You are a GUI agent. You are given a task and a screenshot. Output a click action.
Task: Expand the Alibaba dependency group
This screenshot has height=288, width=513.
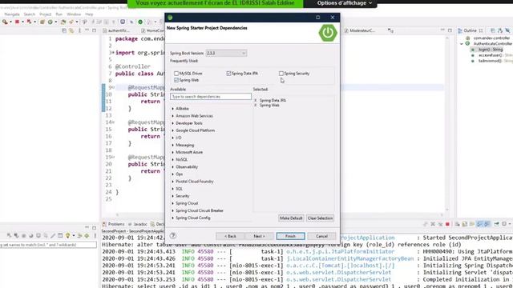click(x=173, y=109)
